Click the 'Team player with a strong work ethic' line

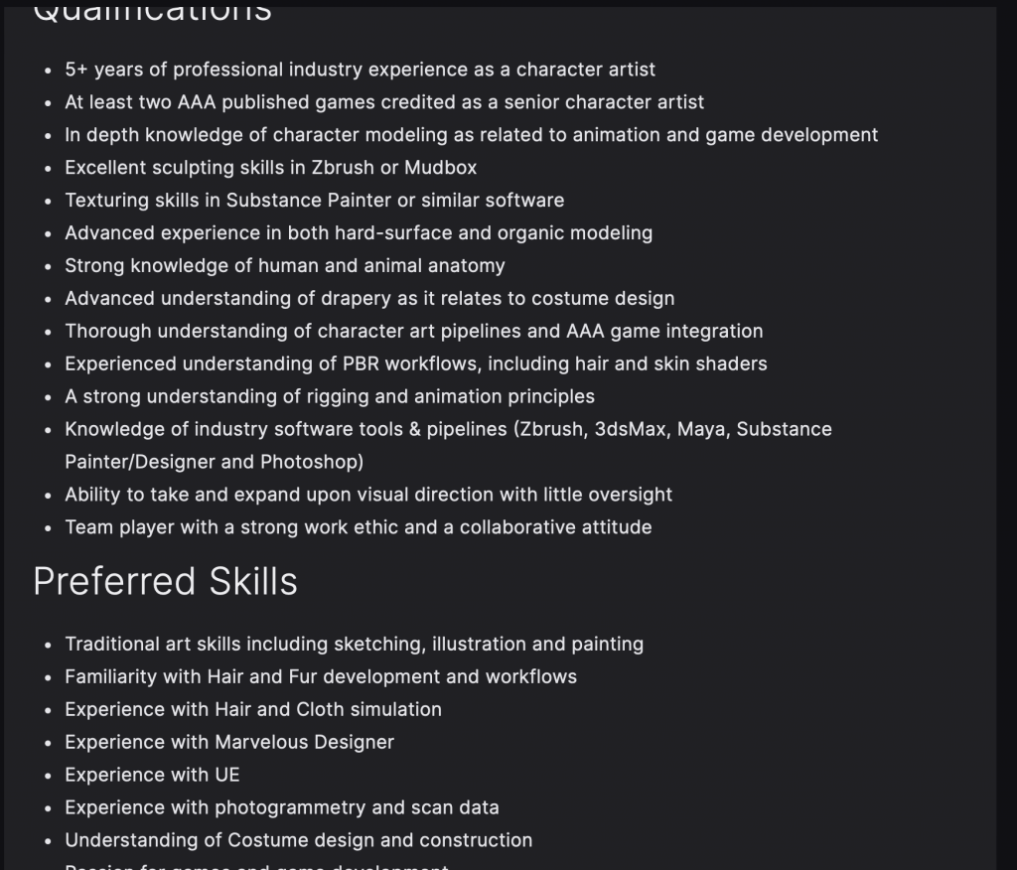pos(358,526)
